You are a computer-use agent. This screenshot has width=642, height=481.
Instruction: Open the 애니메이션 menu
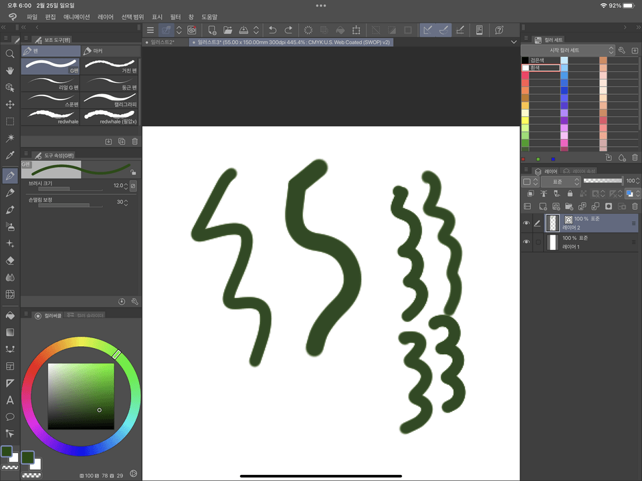click(76, 17)
